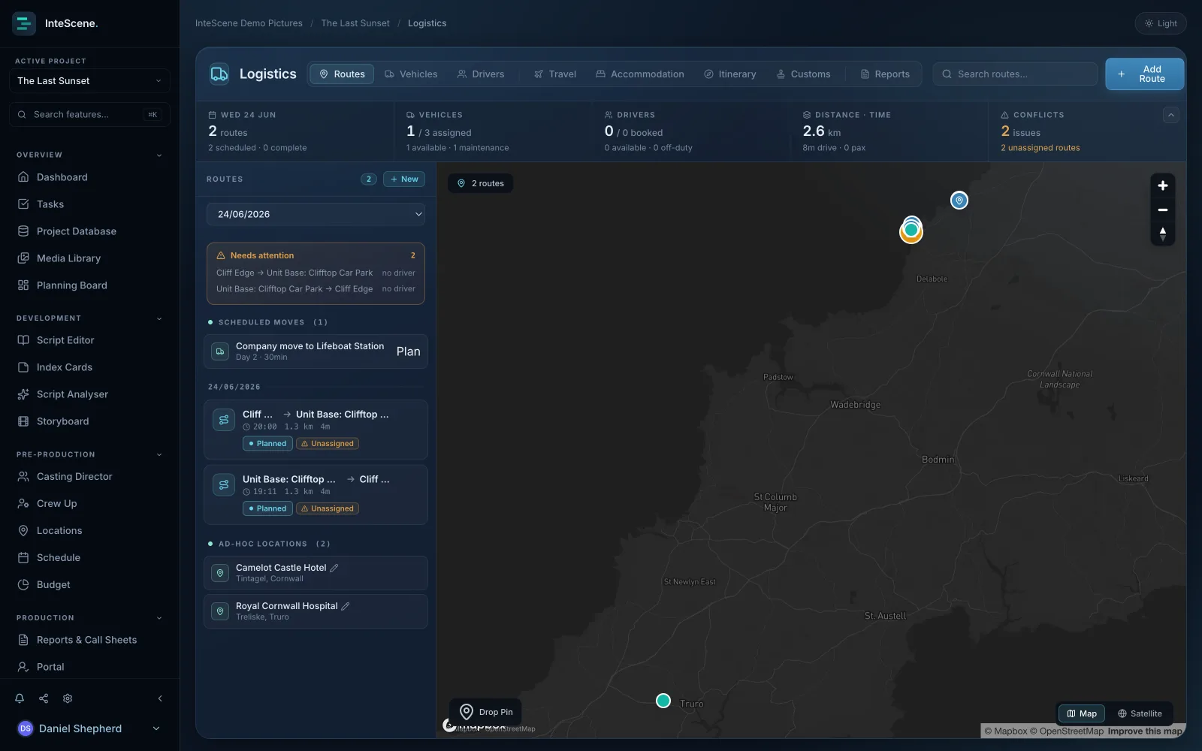Collapse the Overview section
This screenshot has width=1202, height=751.
(x=159, y=155)
